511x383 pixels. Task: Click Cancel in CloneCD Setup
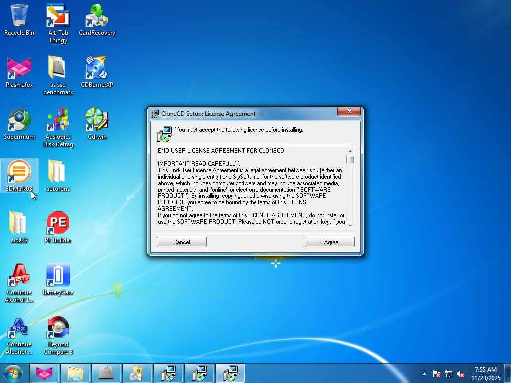tap(182, 242)
